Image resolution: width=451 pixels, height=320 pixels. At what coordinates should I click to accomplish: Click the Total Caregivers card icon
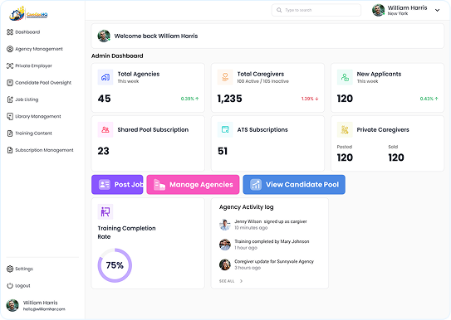(225, 77)
